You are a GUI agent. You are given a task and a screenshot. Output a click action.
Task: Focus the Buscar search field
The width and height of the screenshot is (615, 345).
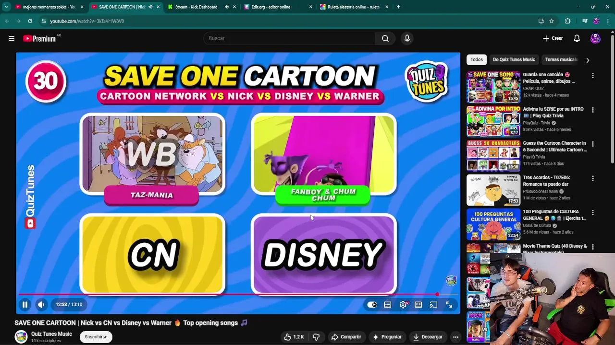pyautogui.click(x=289, y=38)
